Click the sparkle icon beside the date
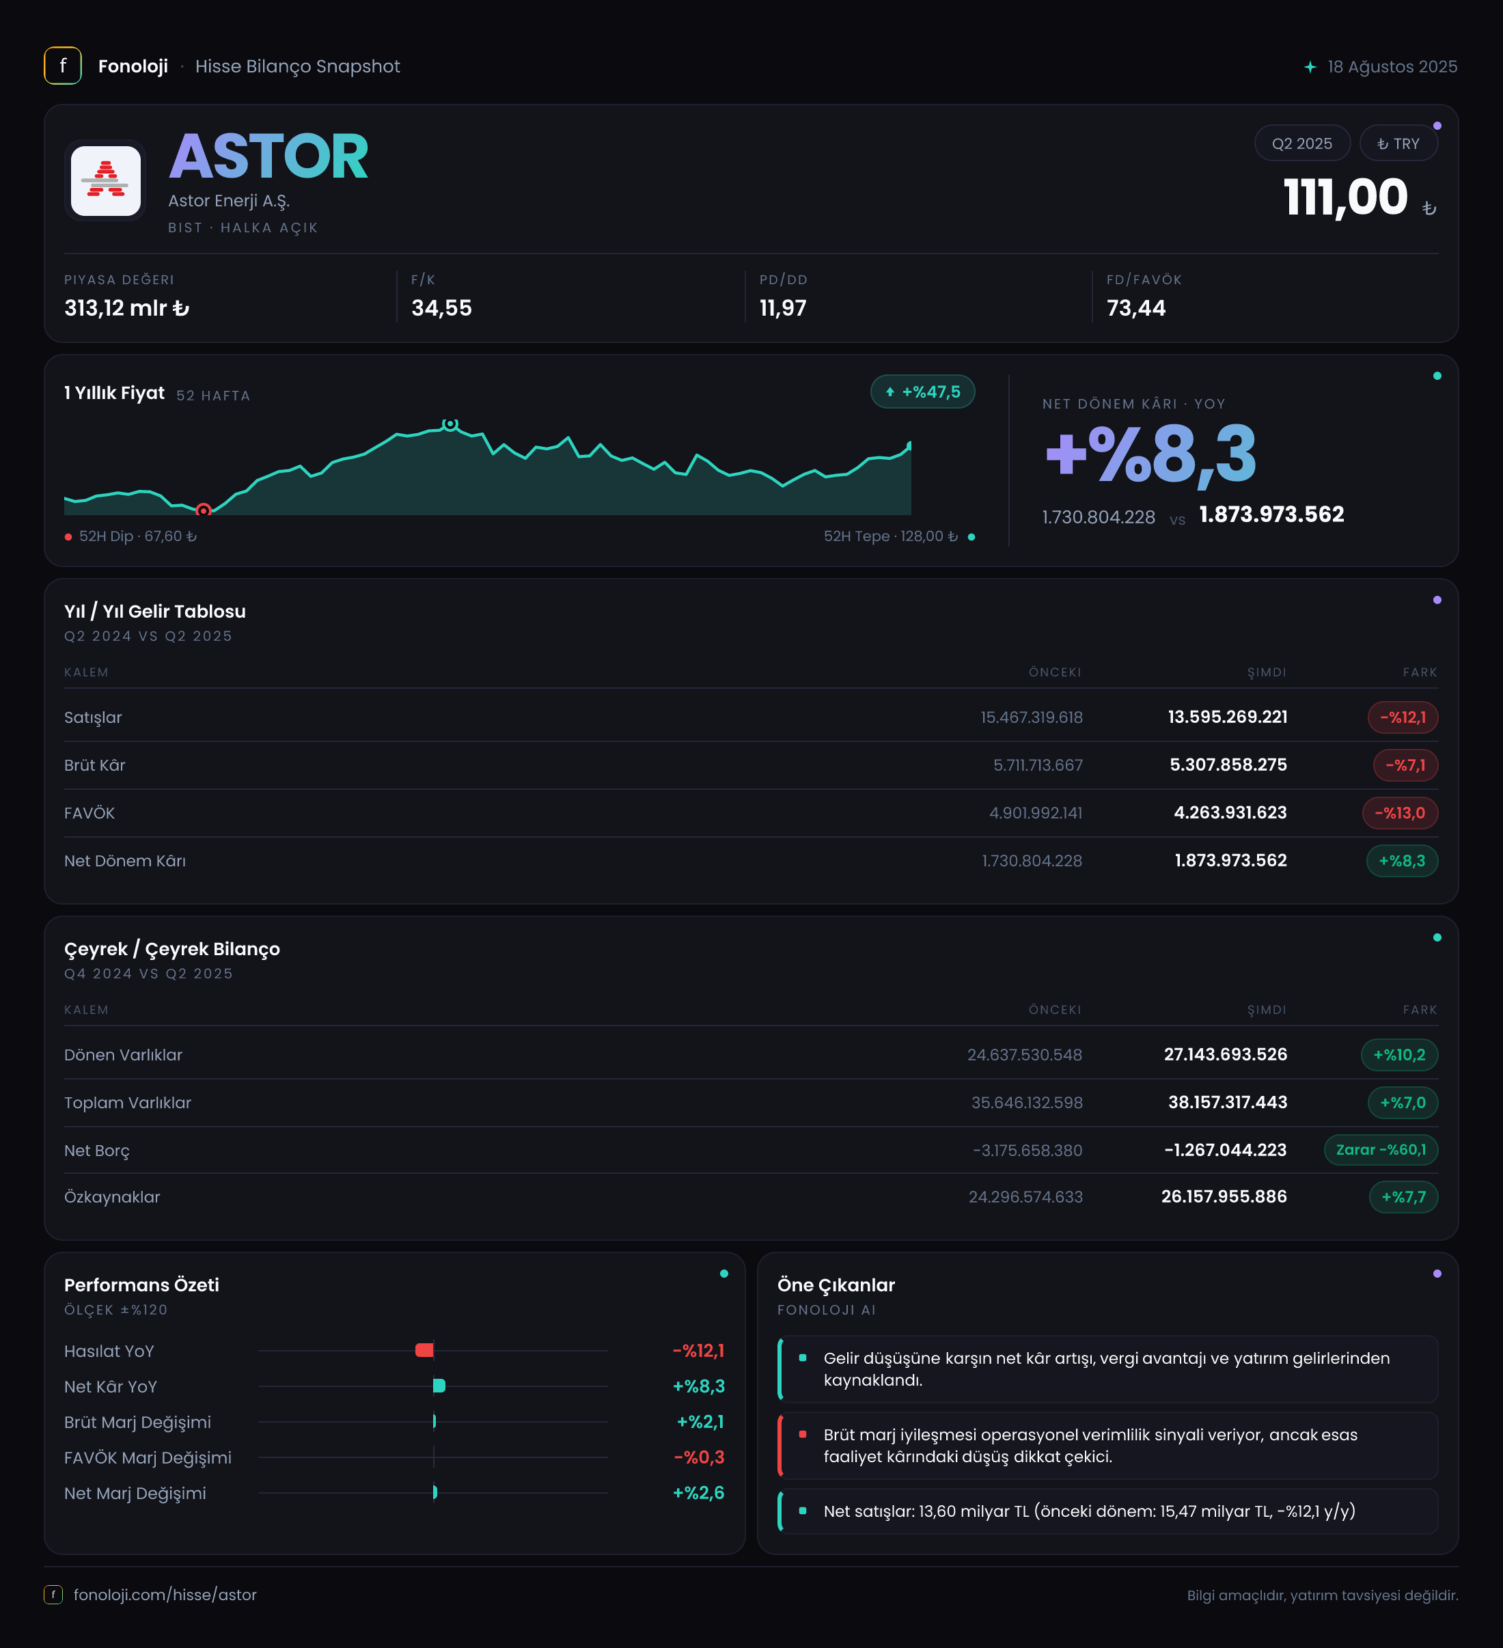Viewport: 1503px width, 1648px height. 1310,67
